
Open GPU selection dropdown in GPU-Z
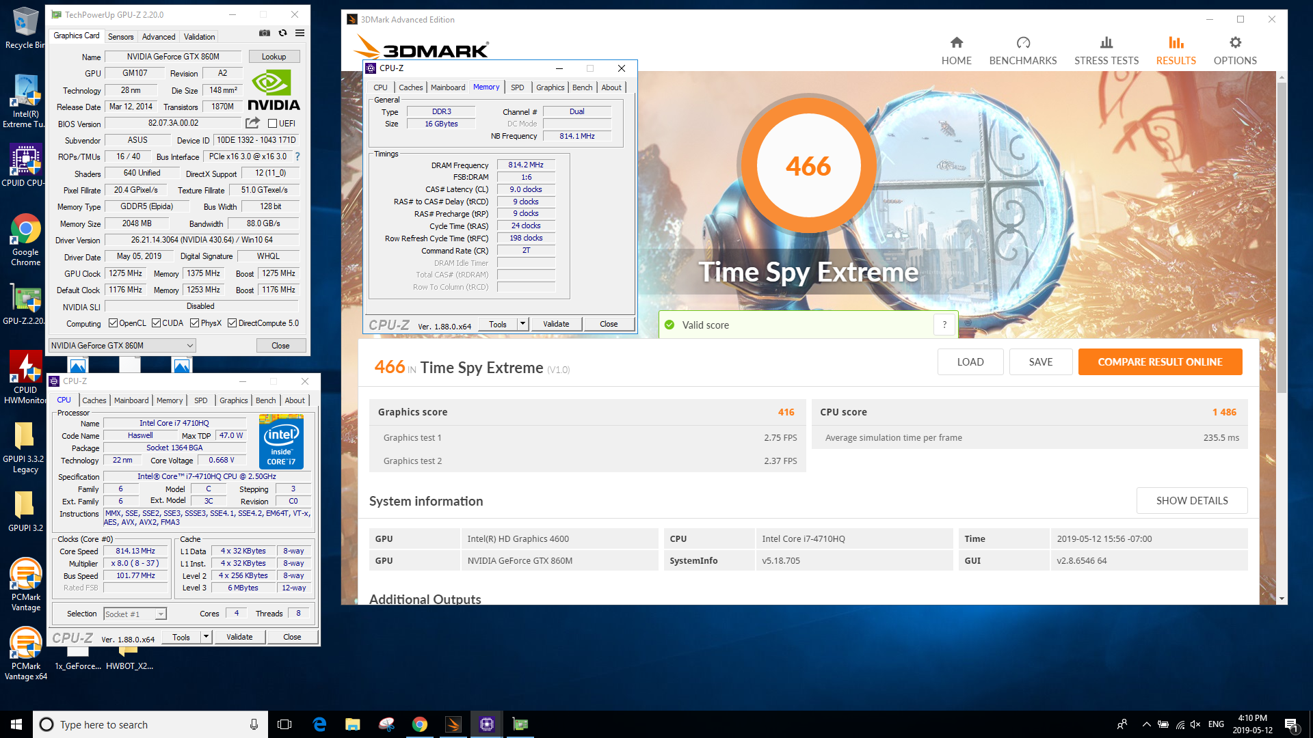pos(122,346)
